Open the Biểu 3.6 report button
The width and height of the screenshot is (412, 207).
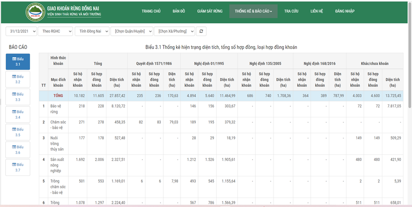[x=18, y=150]
